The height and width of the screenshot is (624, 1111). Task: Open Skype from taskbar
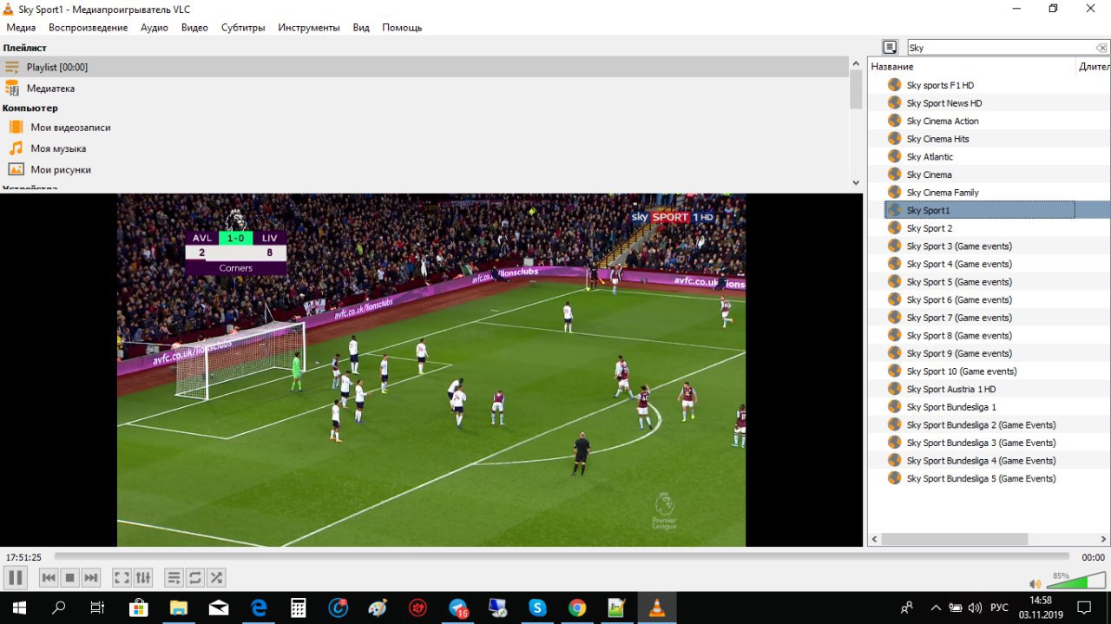pos(537,608)
